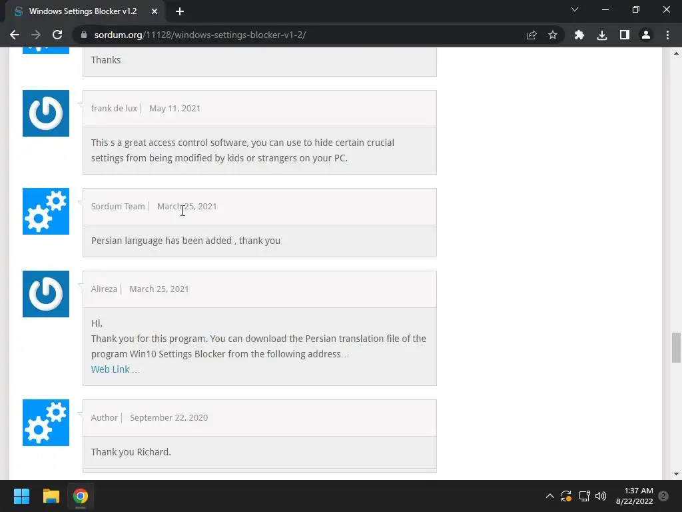Click the address bar URL
This screenshot has height=512, width=682.
coord(200,35)
